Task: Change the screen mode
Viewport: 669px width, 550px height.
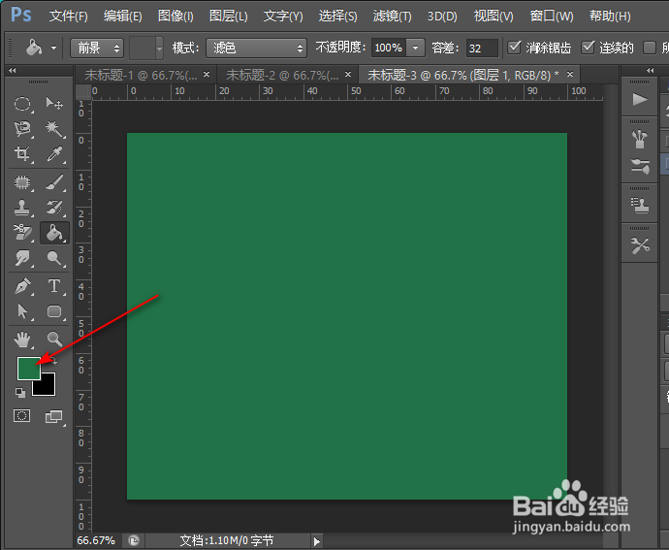Action: point(54,416)
